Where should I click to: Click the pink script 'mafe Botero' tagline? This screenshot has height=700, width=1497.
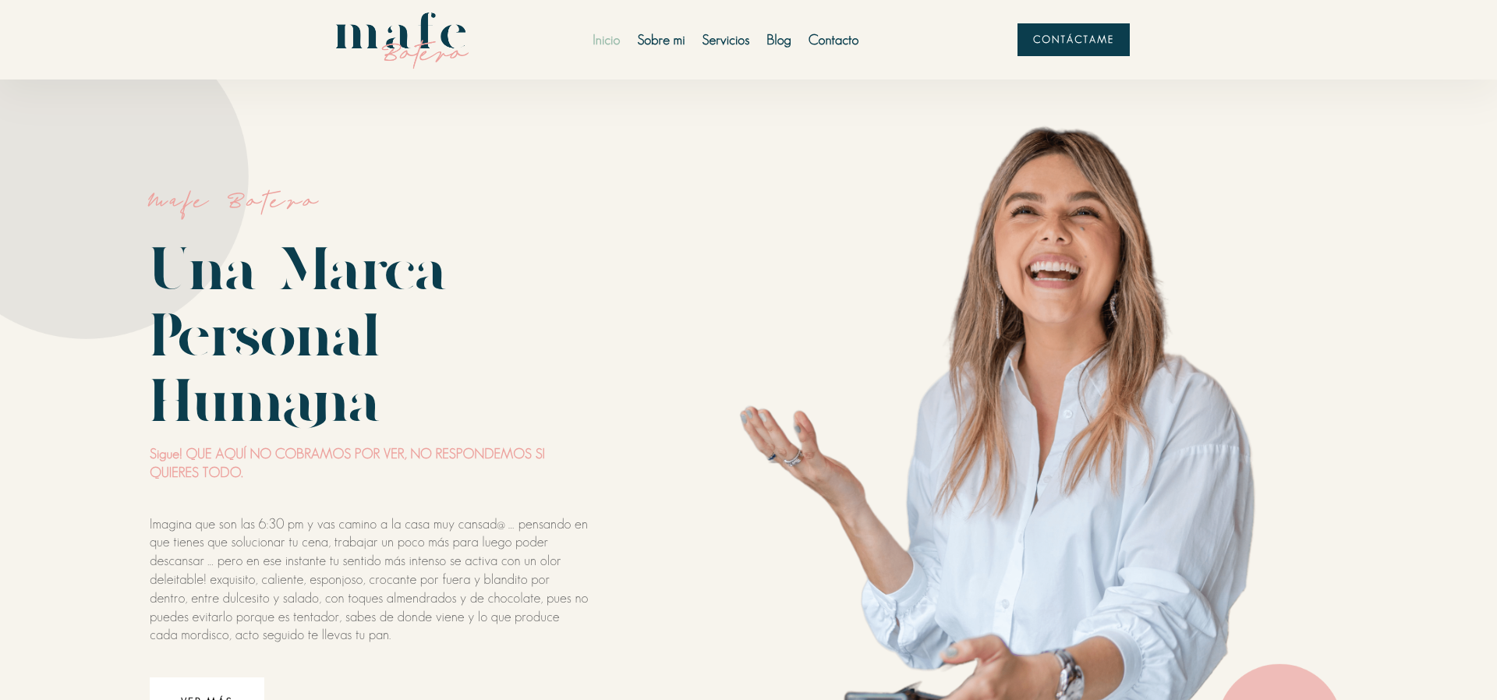tap(233, 202)
